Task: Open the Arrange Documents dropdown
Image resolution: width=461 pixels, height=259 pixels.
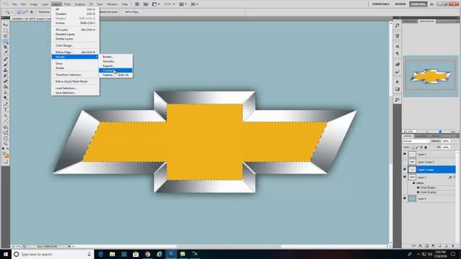Action: [x=183, y=4]
